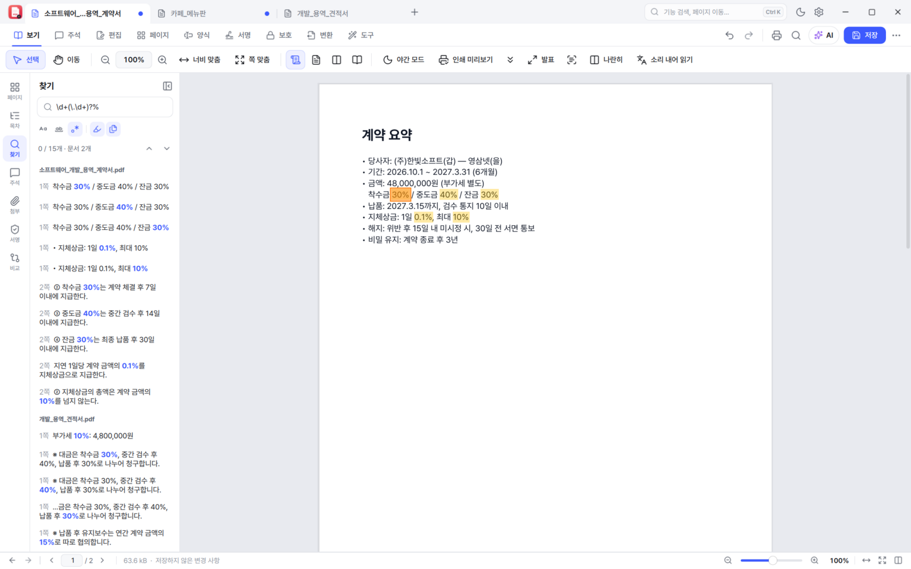Open the 주석 ribbon tab
The width and height of the screenshot is (911, 569).
pyautogui.click(x=68, y=35)
